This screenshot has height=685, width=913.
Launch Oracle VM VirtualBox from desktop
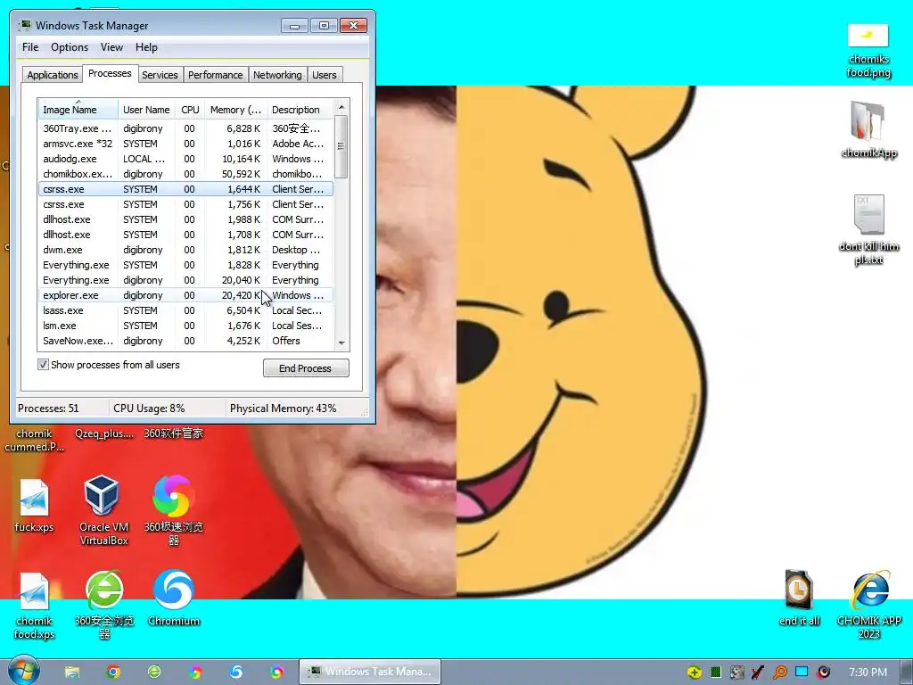(x=103, y=509)
